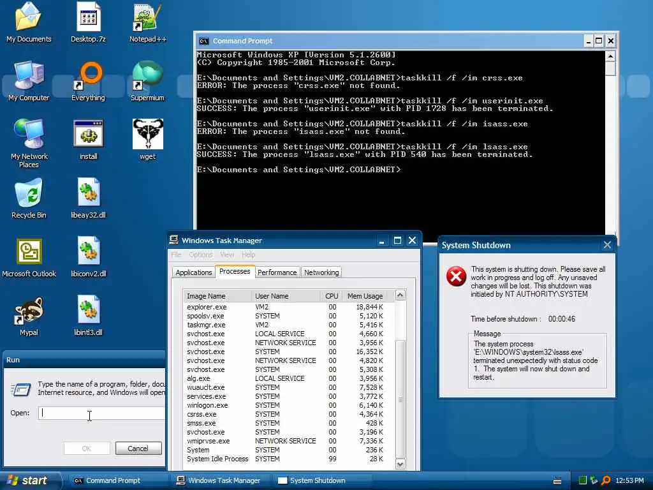653x490 pixels.
Task: Click the orange magnifier tray icon
Action: click(606, 480)
